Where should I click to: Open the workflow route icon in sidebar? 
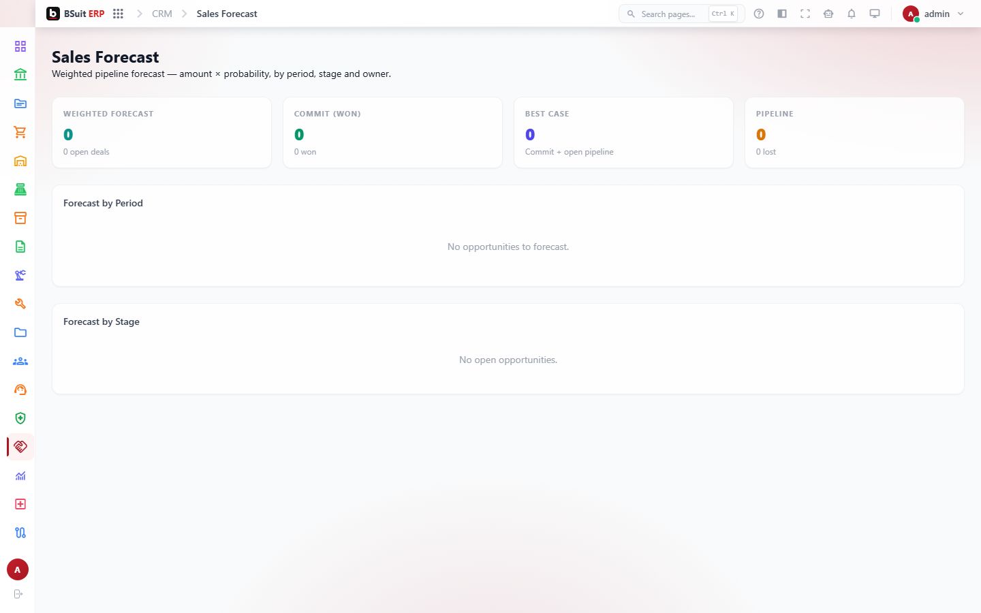(x=20, y=533)
